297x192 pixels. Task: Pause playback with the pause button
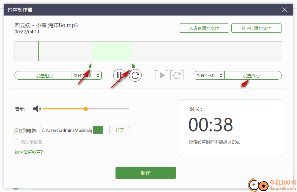119,75
